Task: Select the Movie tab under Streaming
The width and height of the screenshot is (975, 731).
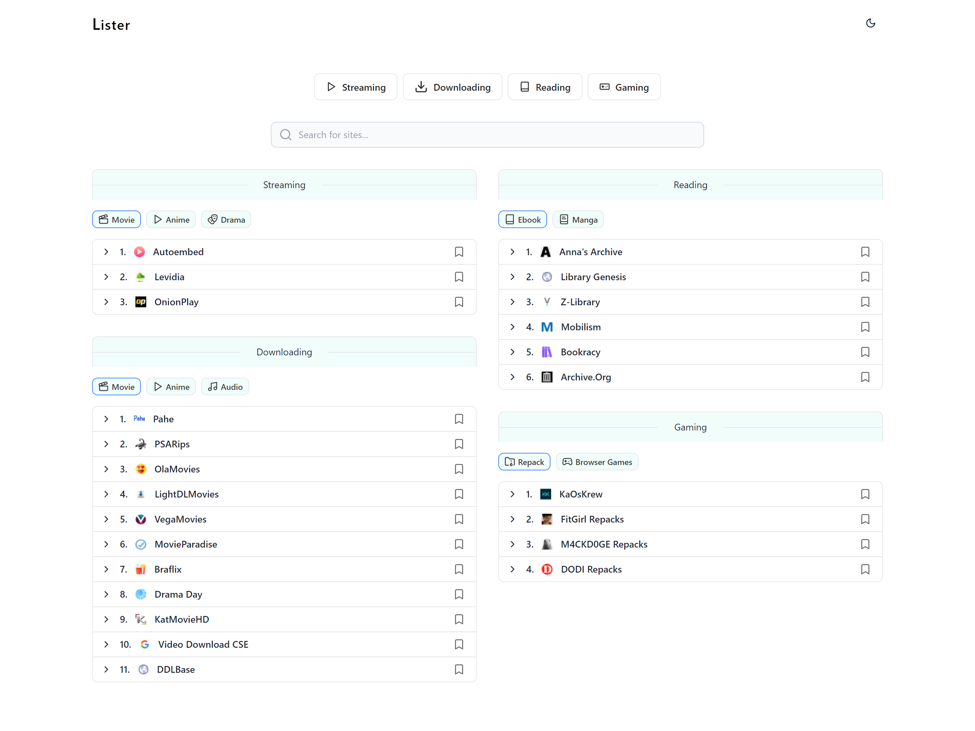Action: [x=116, y=220]
